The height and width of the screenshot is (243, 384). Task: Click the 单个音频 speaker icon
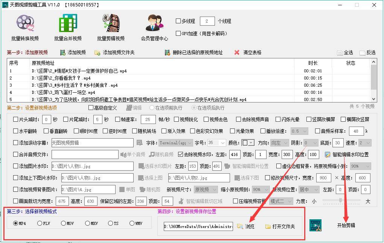123,154
